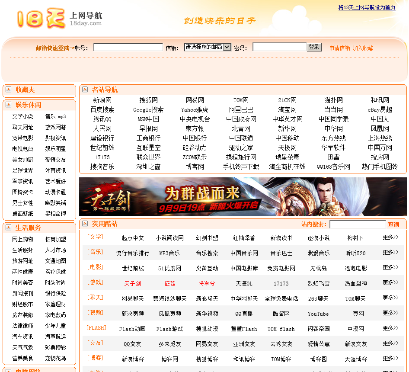
Task: Click arrow icon beside 生活服务 heading
Action: pyautogui.click(x=9, y=228)
